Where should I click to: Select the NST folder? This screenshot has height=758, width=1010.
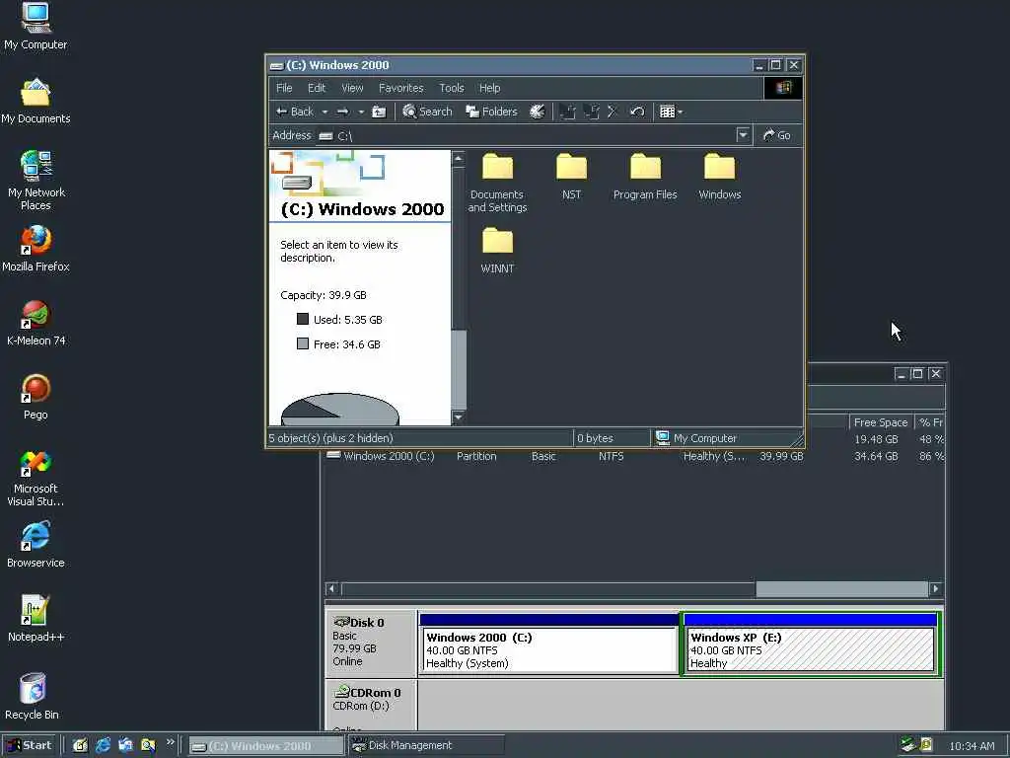[x=571, y=177]
